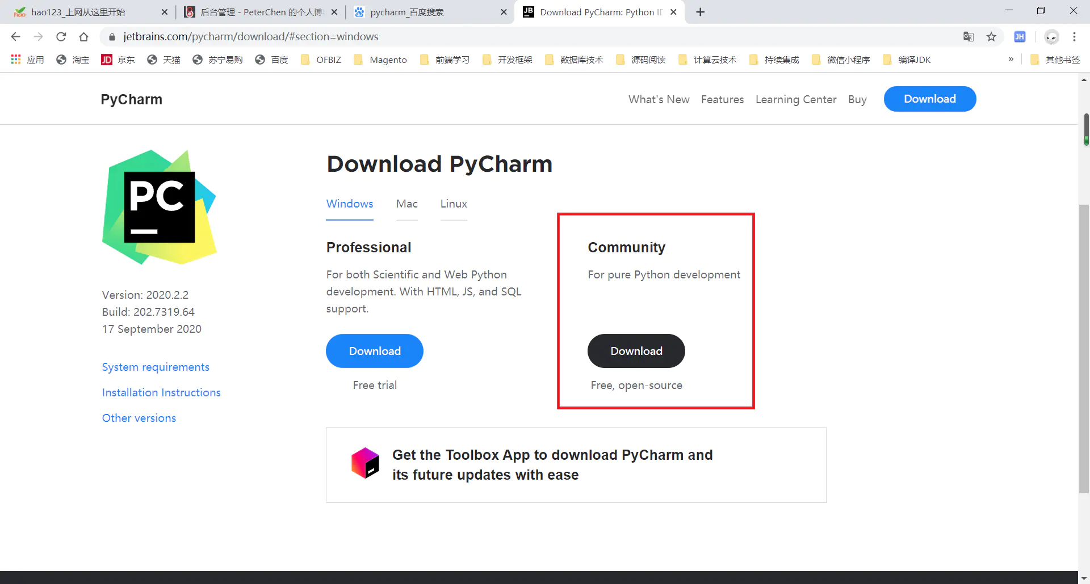Close the Download PyCharm tab

pos(673,12)
